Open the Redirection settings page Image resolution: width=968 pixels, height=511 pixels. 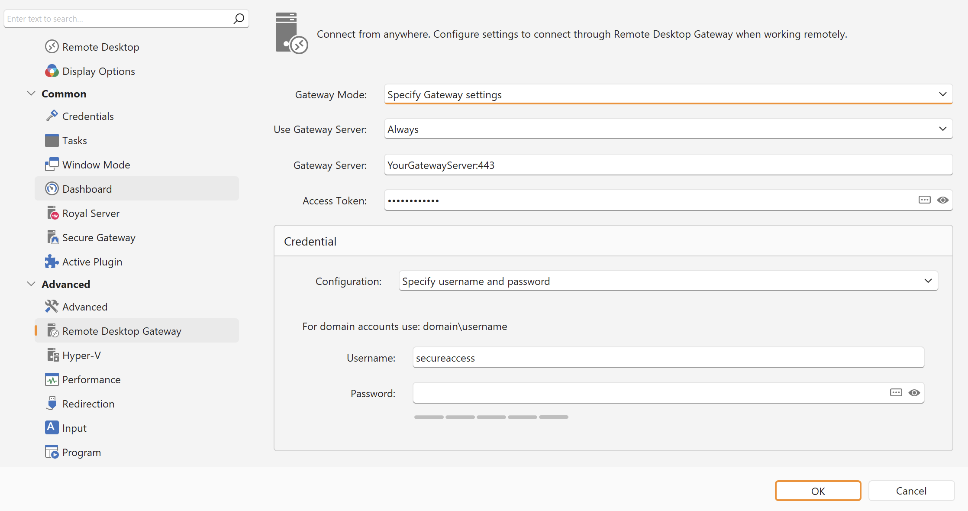click(x=137, y=404)
